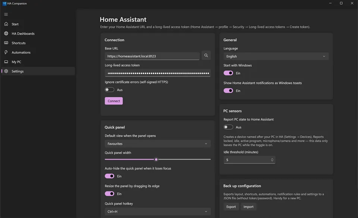Click the Settings gear icon
This screenshot has width=358, height=218.
pyautogui.click(x=6, y=71)
